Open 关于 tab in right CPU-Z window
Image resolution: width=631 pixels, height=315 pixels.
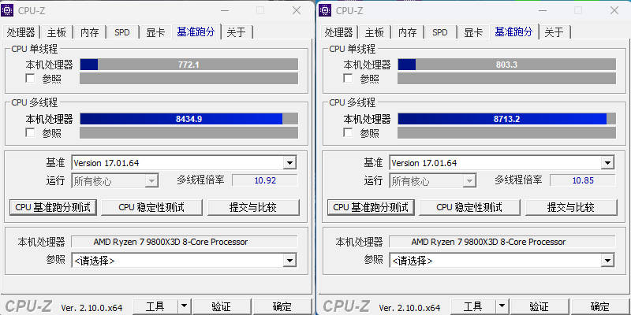(554, 32)
